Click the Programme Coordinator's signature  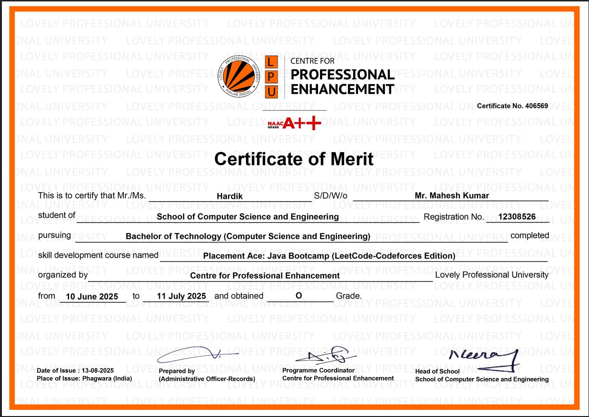(x=326, y=355)
